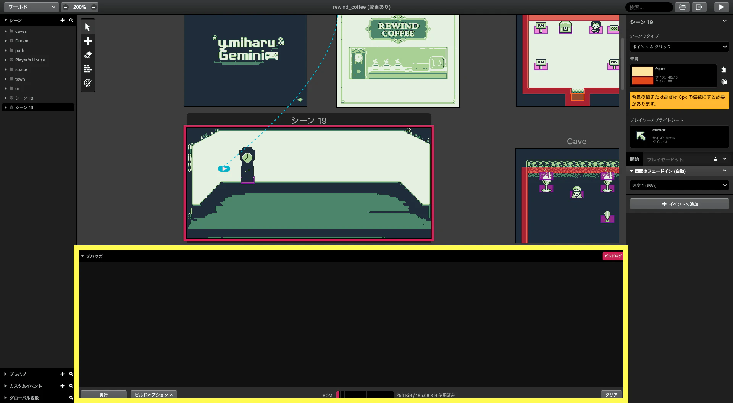Pick the Collisions brick tool
733x403 pixels.
click(87, 69)
